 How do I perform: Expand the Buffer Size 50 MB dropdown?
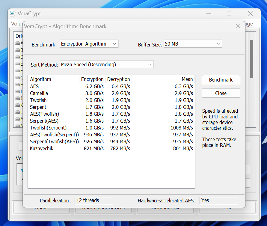click(x=193, y=44)
